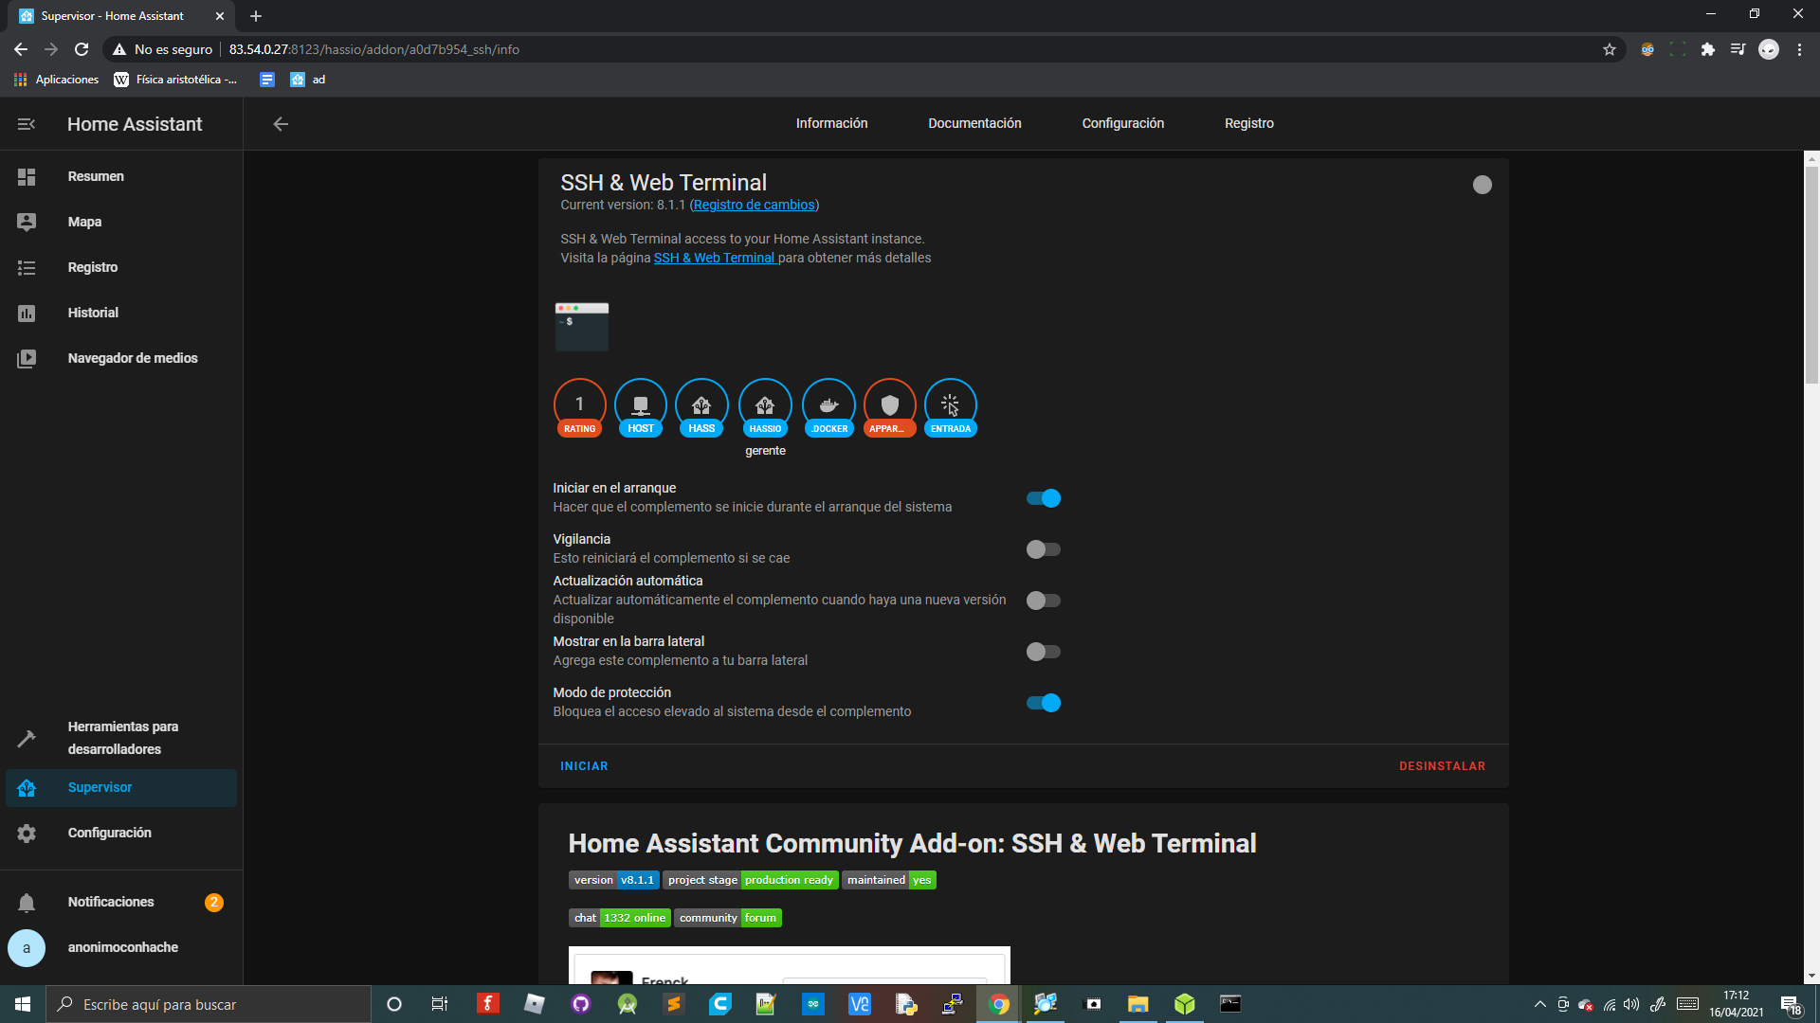1820x1023 pixels.
Task: Collapse the Home Assistant sidebar menu icon
Action: tap(27, 124)
